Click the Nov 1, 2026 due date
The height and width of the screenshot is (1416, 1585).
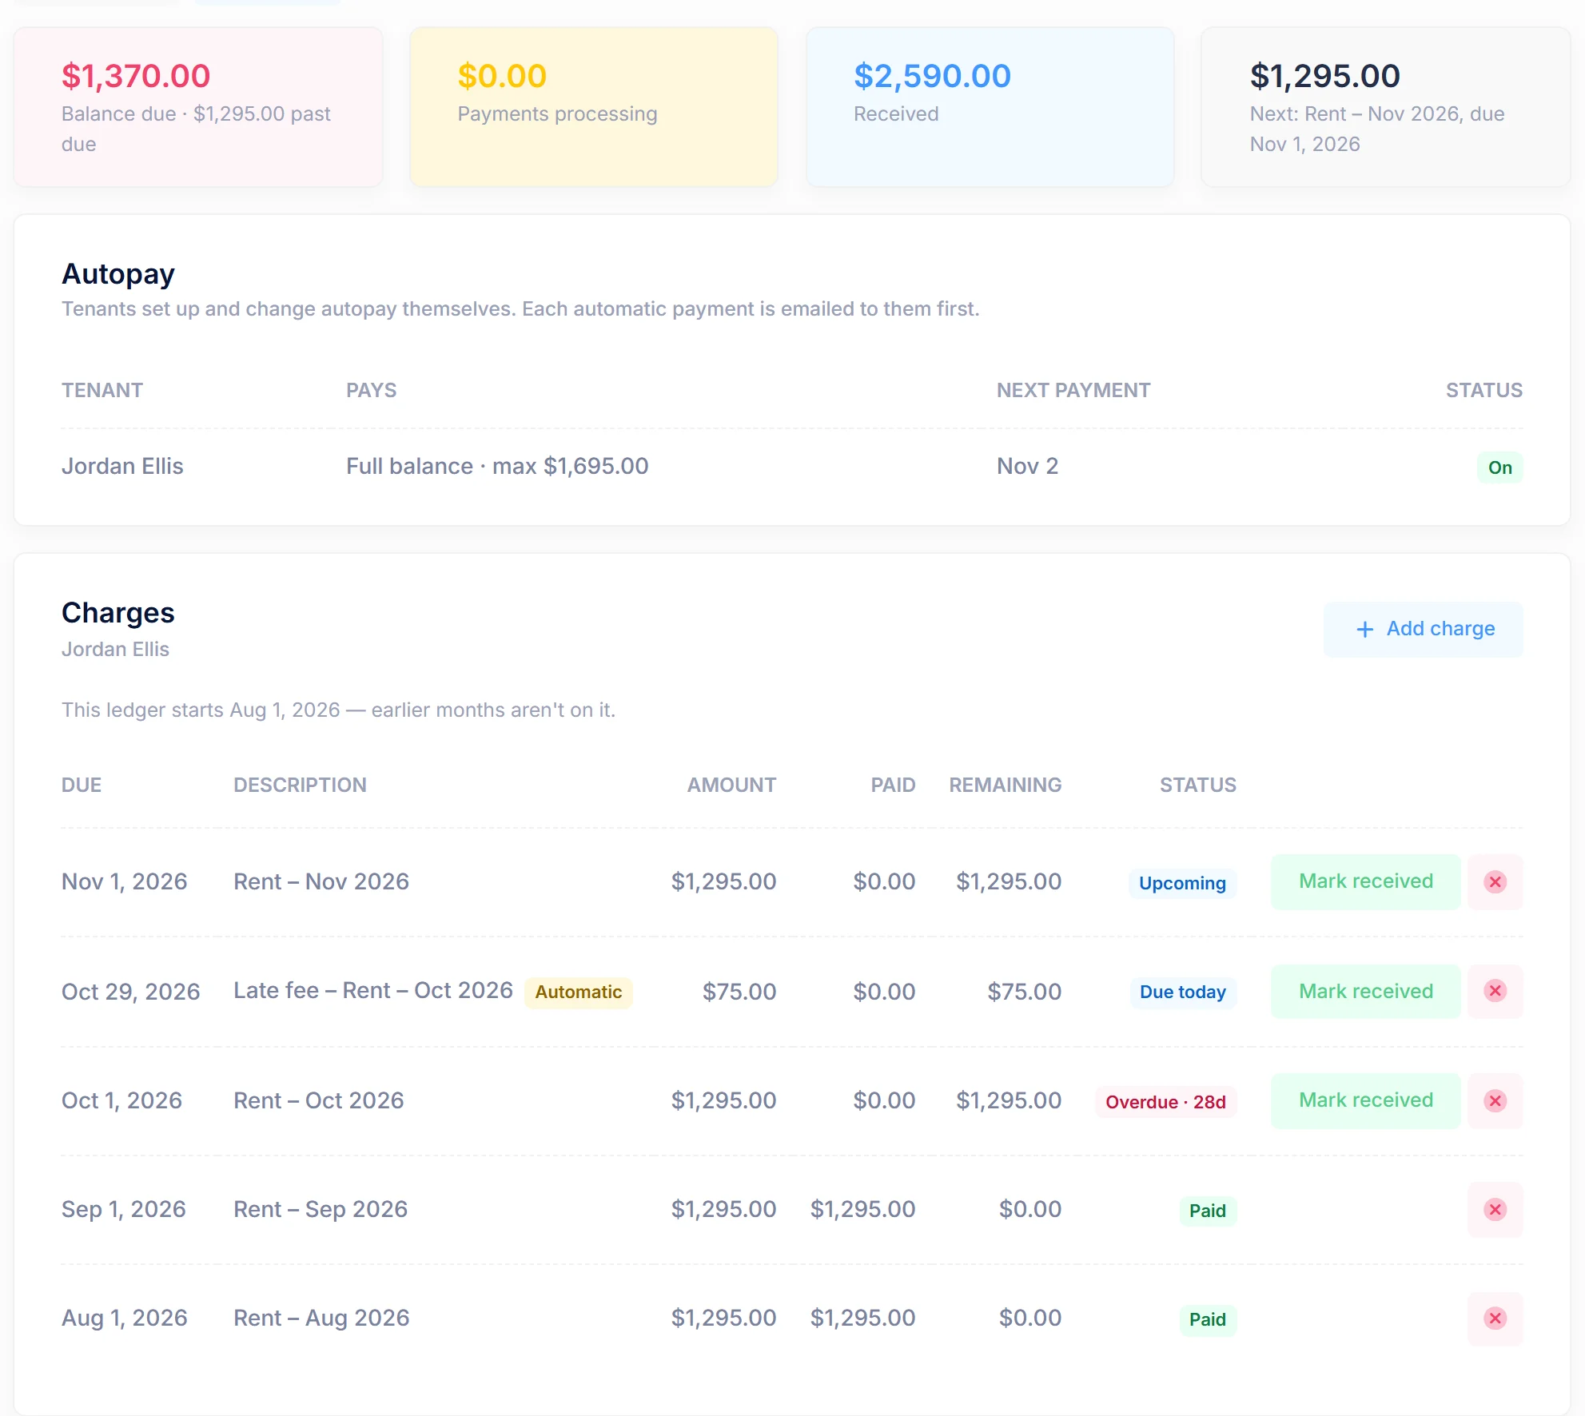pyautogui.click(x=125, y=881)
